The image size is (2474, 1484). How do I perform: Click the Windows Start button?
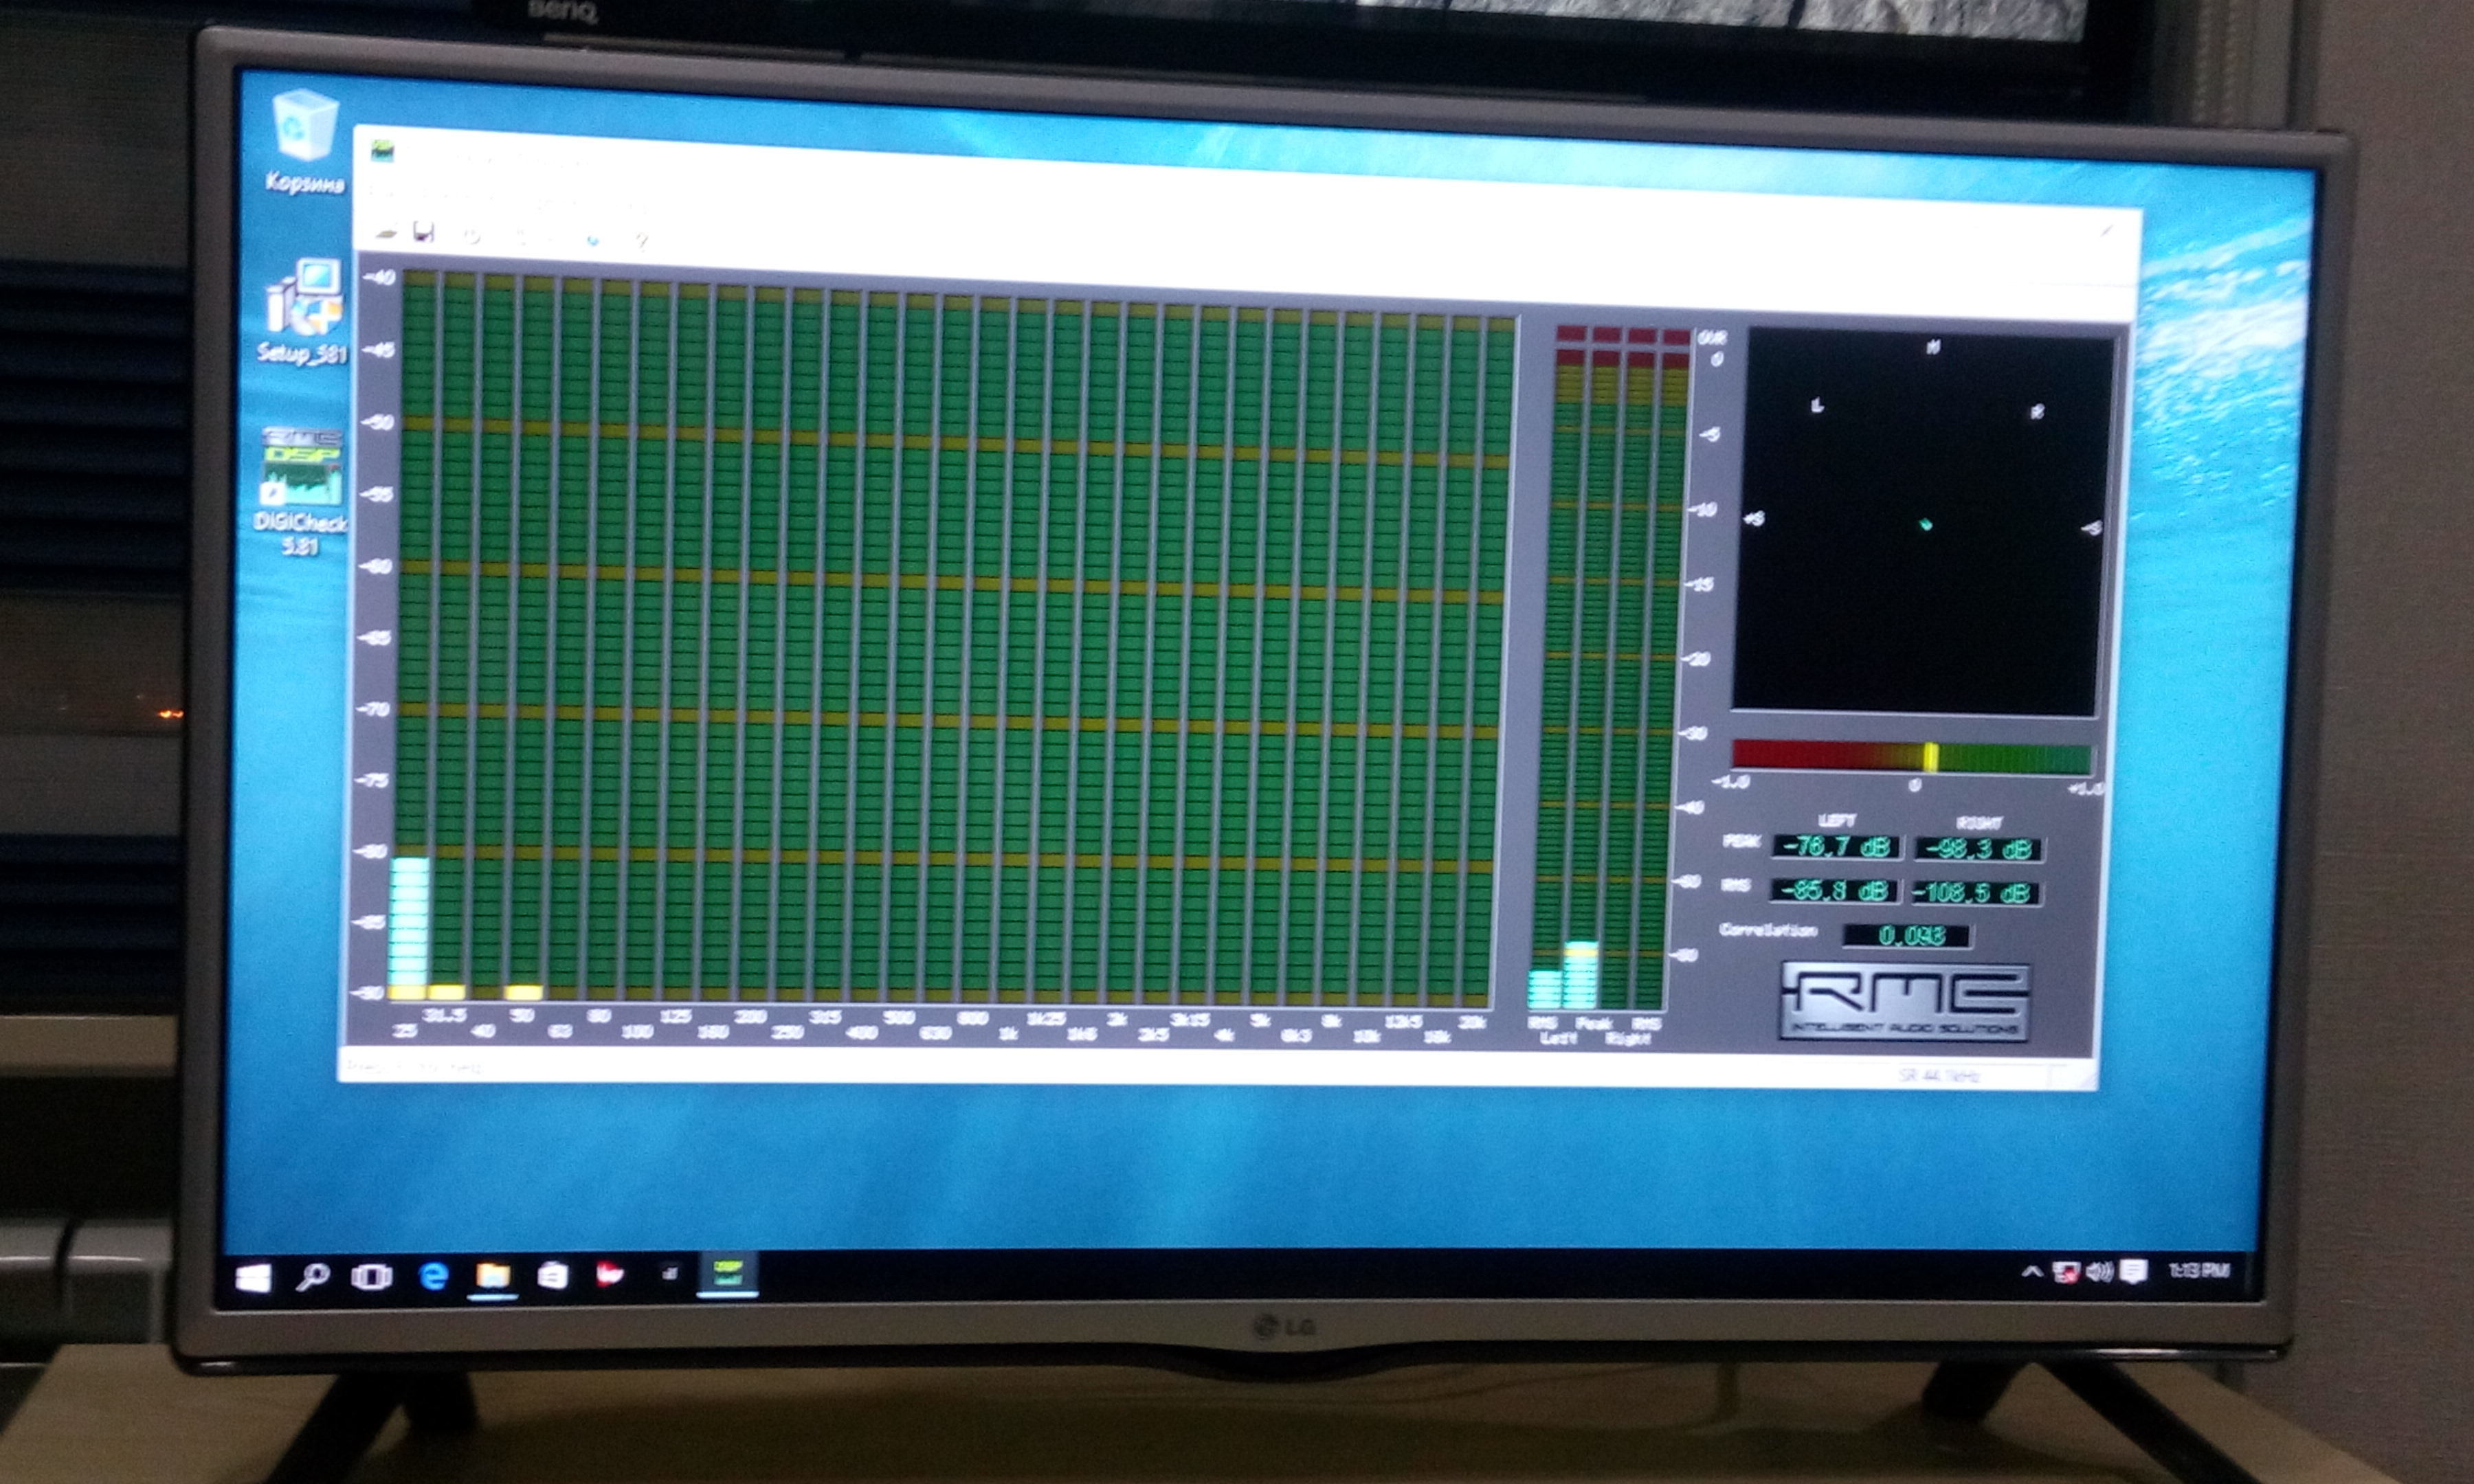click(x=252, y=1278)
